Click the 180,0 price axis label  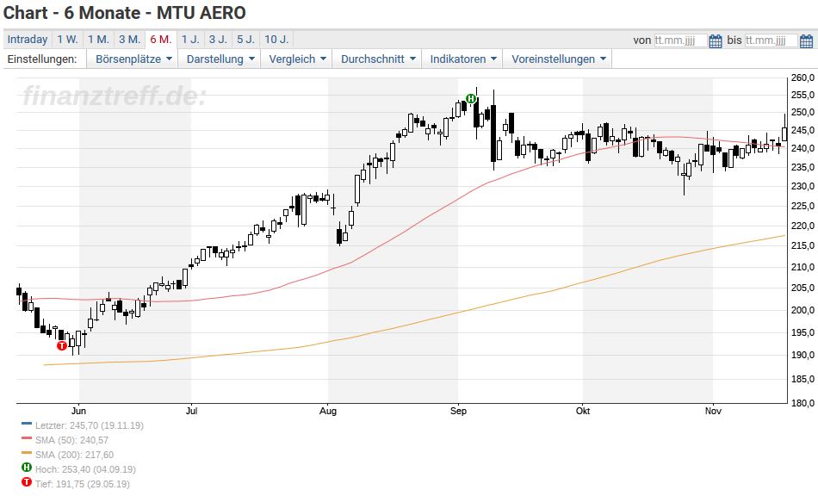click(x=803, y=403)
